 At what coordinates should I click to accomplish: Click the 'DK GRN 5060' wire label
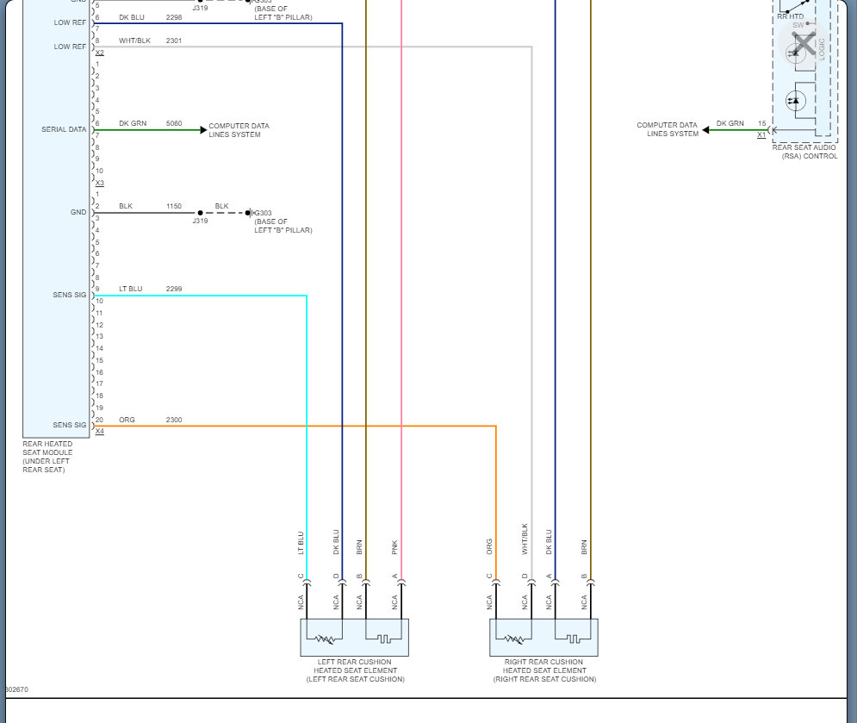(151, 123)
